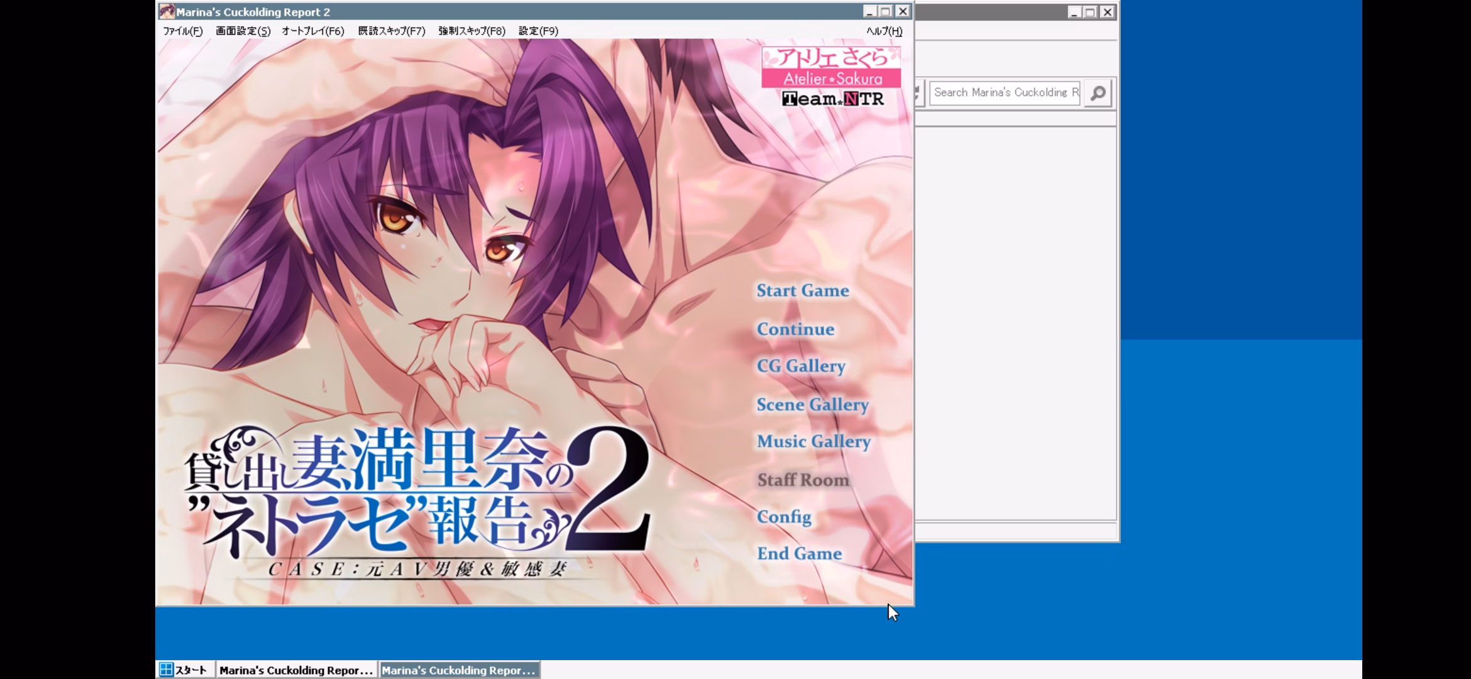This screenshot has width=1471, height=679.
Task: Select Continue on the title screen
Action: (795, 329)
